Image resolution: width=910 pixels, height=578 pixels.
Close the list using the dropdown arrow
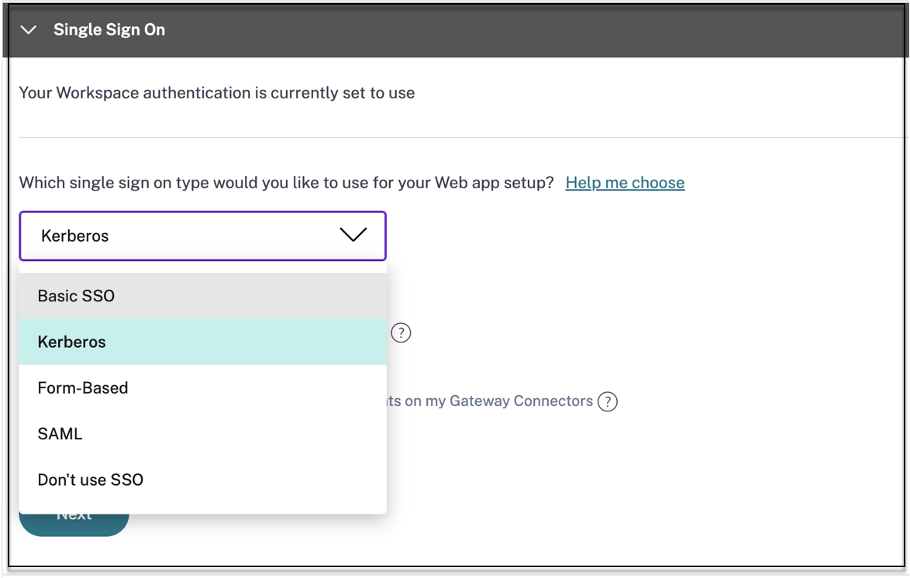point(353,236)
